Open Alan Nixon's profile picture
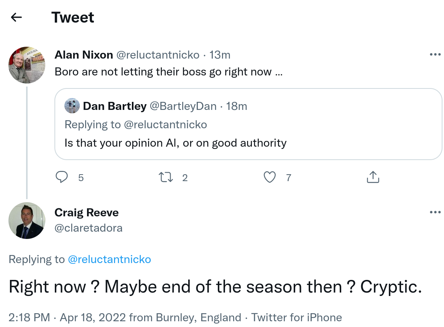444x327 pixels. point(27,65)
